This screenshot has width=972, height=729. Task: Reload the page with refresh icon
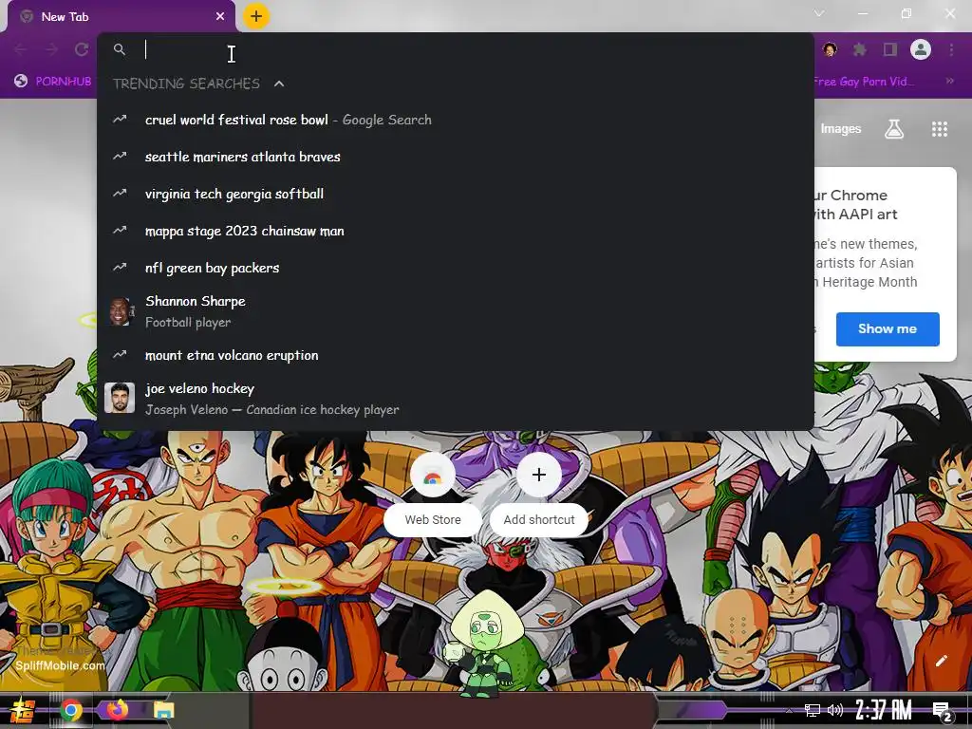click(82, 49)
